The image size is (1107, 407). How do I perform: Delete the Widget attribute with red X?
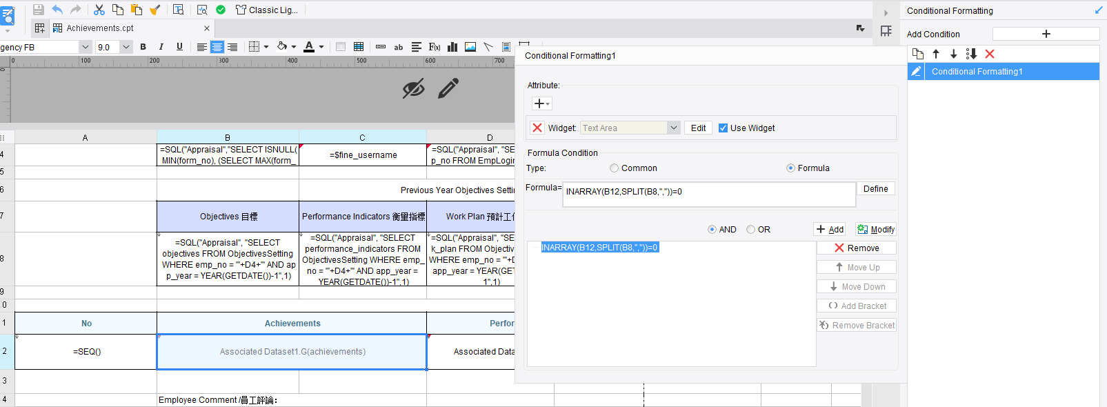point(537,128)
